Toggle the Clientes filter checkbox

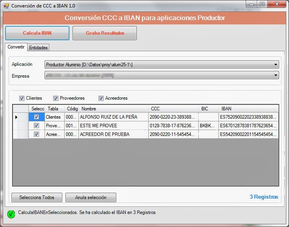(x=22, y=98)
